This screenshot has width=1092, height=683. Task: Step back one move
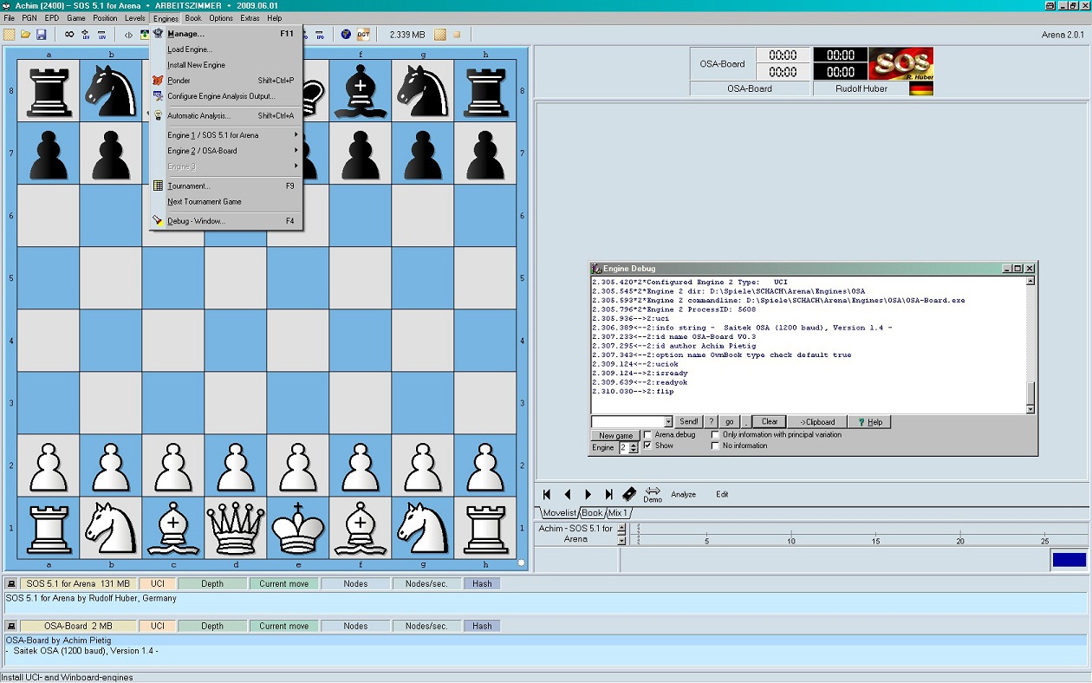click(568, 494)
